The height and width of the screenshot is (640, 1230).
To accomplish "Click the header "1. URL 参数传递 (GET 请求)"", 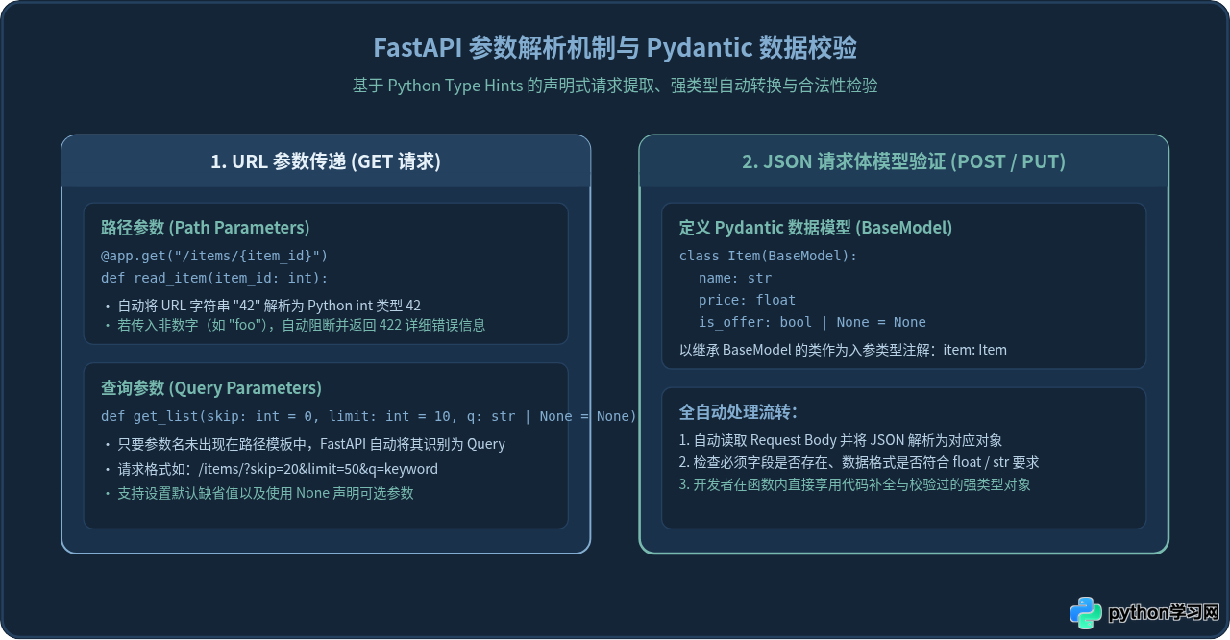I will pos(326,161).
